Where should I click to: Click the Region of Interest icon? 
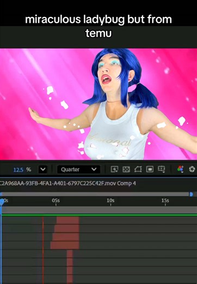(x=150, y=169)
